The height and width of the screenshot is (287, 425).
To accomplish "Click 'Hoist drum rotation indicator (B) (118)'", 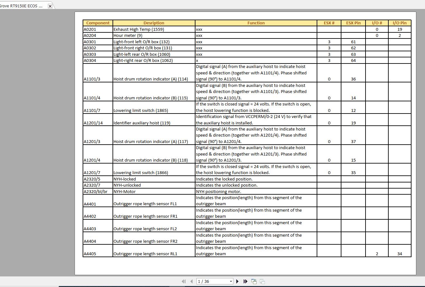I will coord(151,160).
